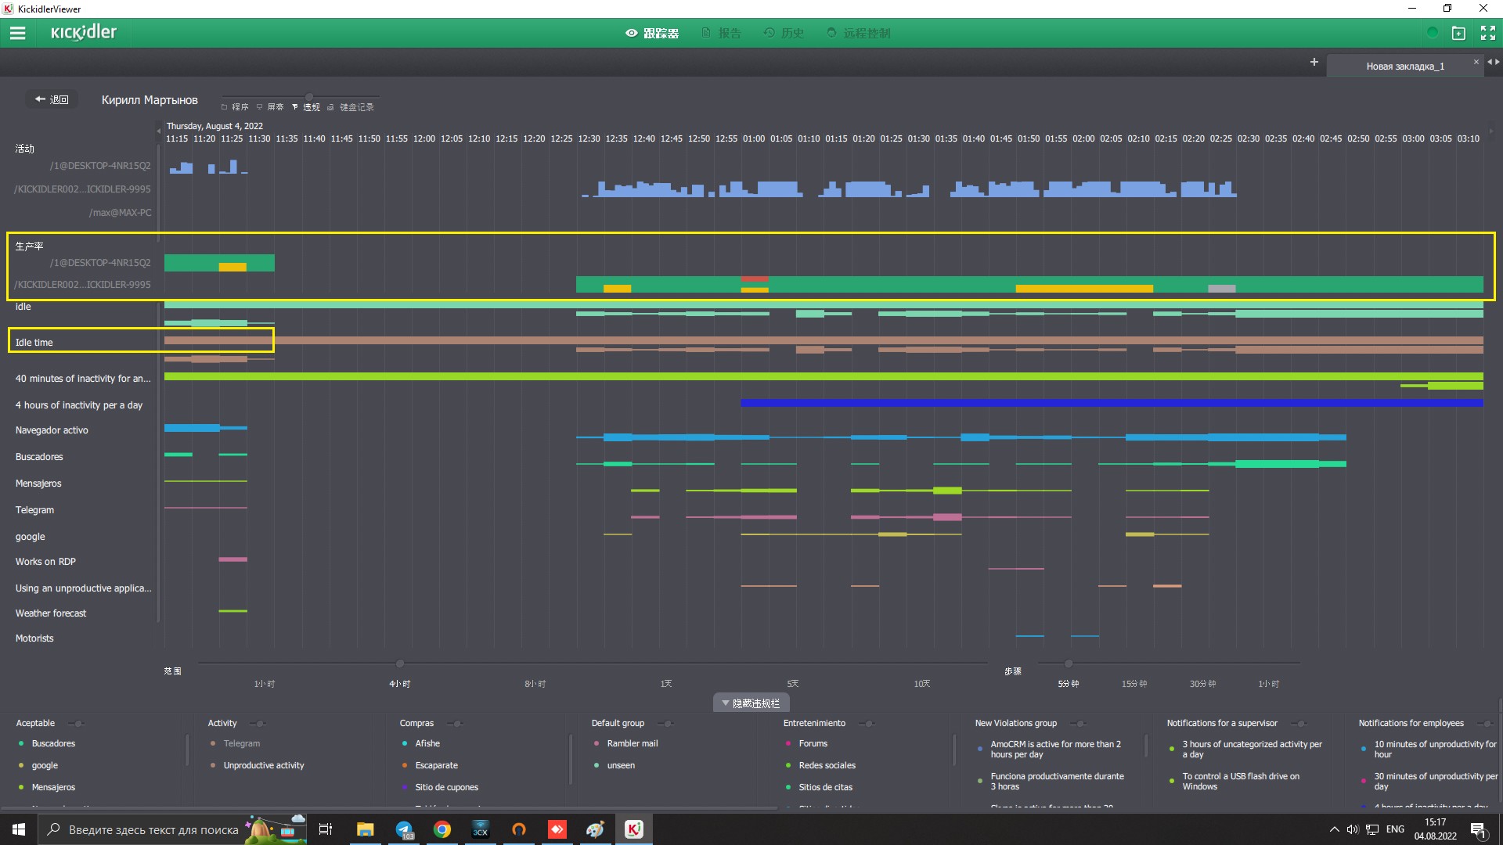Add a new bookmark tab with plus

tap(1314, 62)
